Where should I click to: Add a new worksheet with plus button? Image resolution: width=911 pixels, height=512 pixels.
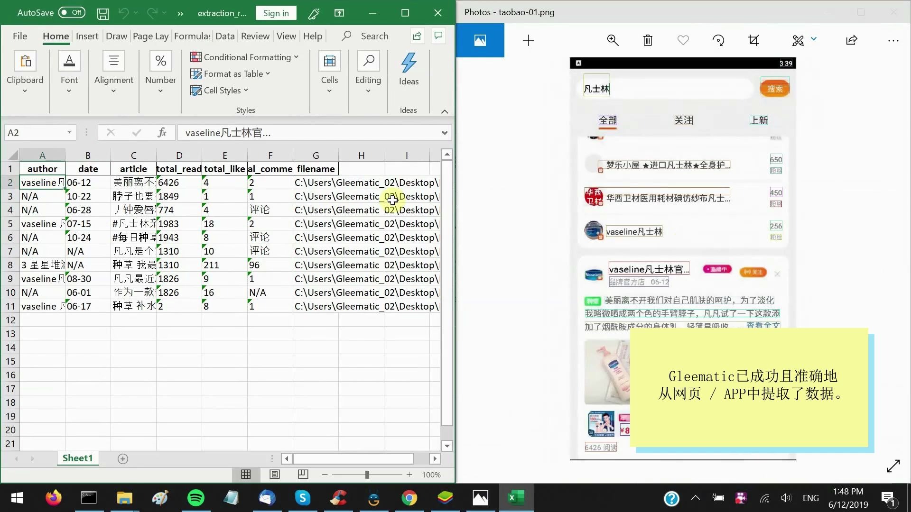(x=122, y=458)
